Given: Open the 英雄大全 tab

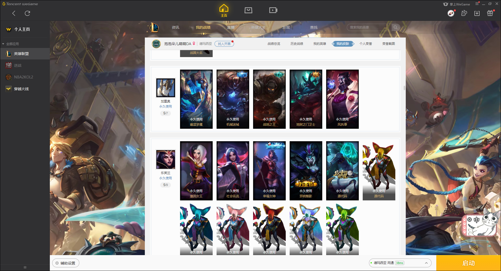Looking at the screenshot, I should pyautogui.click(x=258, y=27).
